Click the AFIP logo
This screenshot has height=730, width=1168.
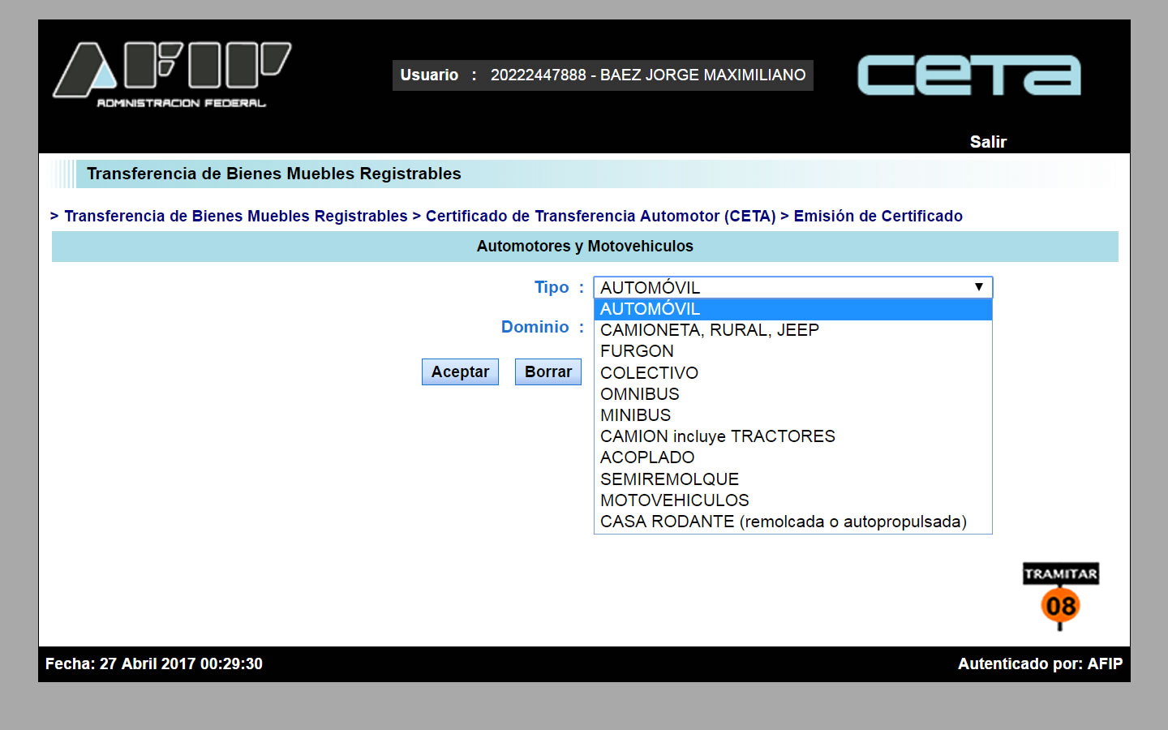pyautogui.click(x=172, y=75)
